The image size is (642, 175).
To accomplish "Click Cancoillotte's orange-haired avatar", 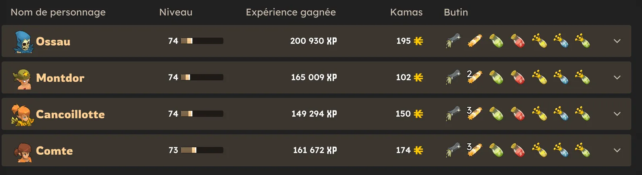I will 22,115.
